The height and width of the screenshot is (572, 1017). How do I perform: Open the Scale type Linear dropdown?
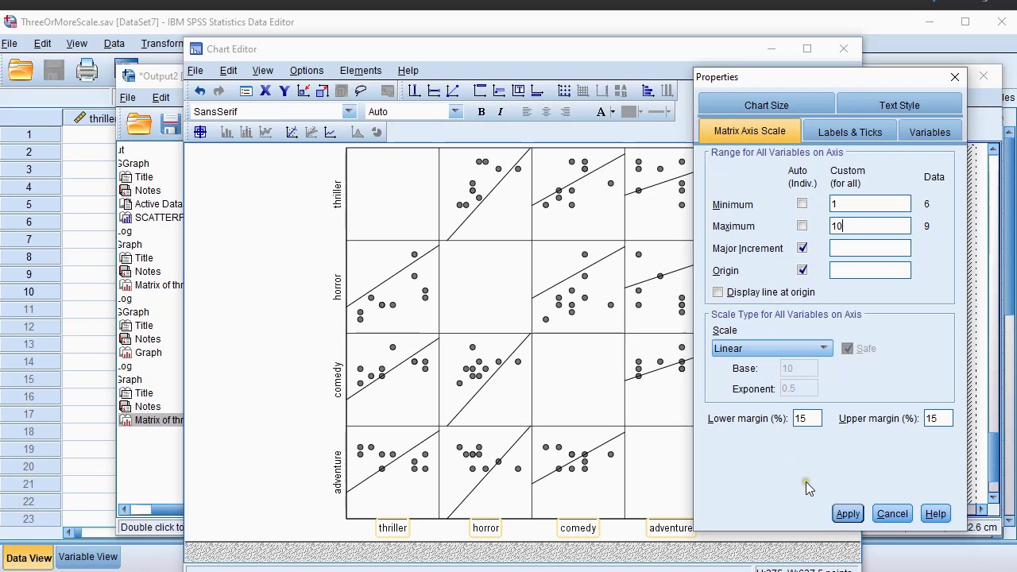coord(772,348)
